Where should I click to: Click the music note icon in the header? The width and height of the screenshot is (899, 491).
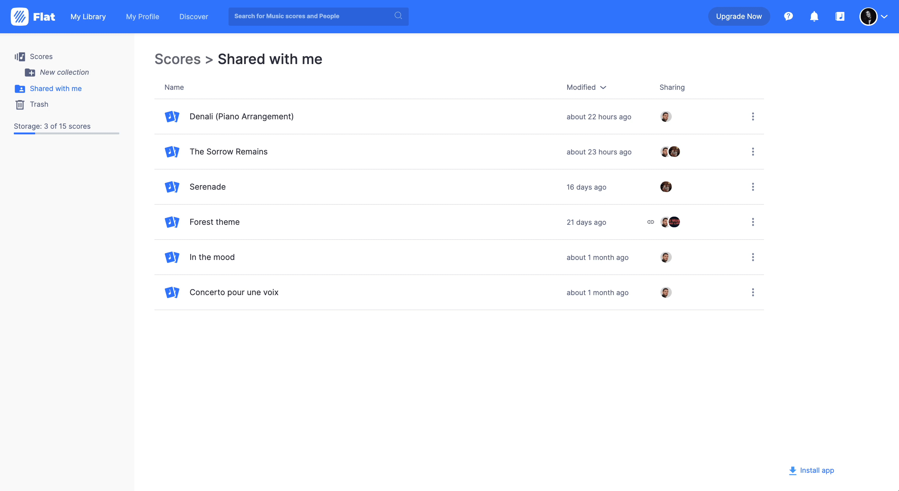(840, 16)
